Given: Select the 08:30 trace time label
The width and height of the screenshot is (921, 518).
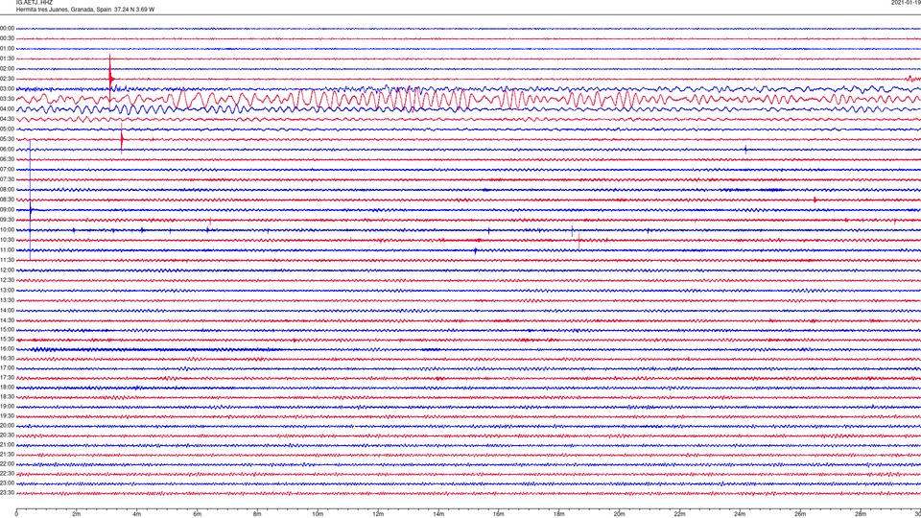Looking at the screenshot, I should tap(7, 200).
